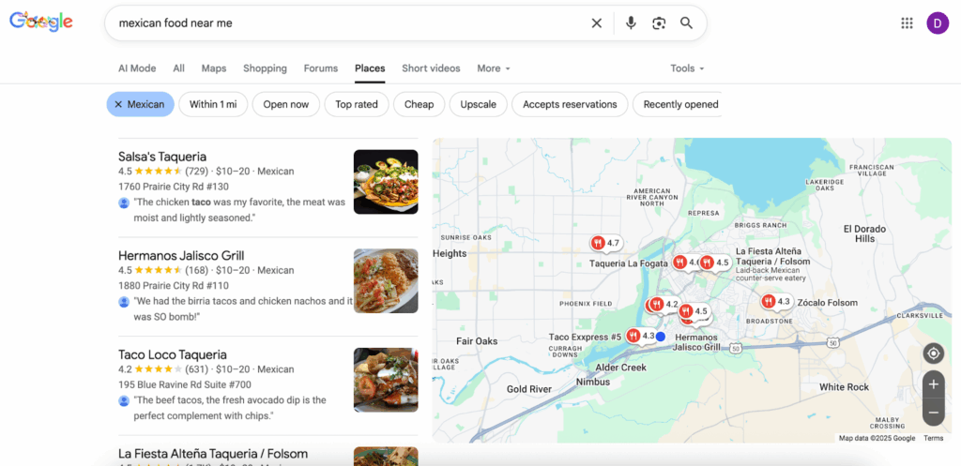
Task: Open the Within 1 mi distance filter
Action: pyautogui.click(x=213, y=104)
